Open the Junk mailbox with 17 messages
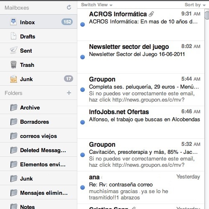 pos(38,79)
